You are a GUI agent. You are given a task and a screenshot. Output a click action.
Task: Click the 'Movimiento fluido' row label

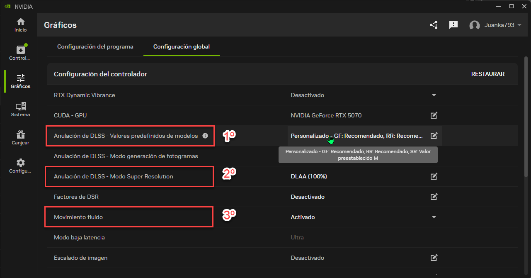pos(78,217)
